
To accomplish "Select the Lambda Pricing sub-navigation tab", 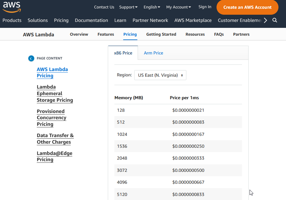I will click(130, 34).
